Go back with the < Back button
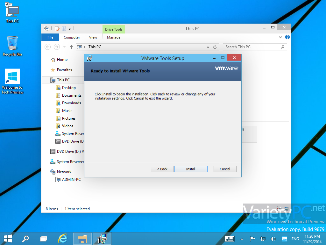 pos(162,169)
